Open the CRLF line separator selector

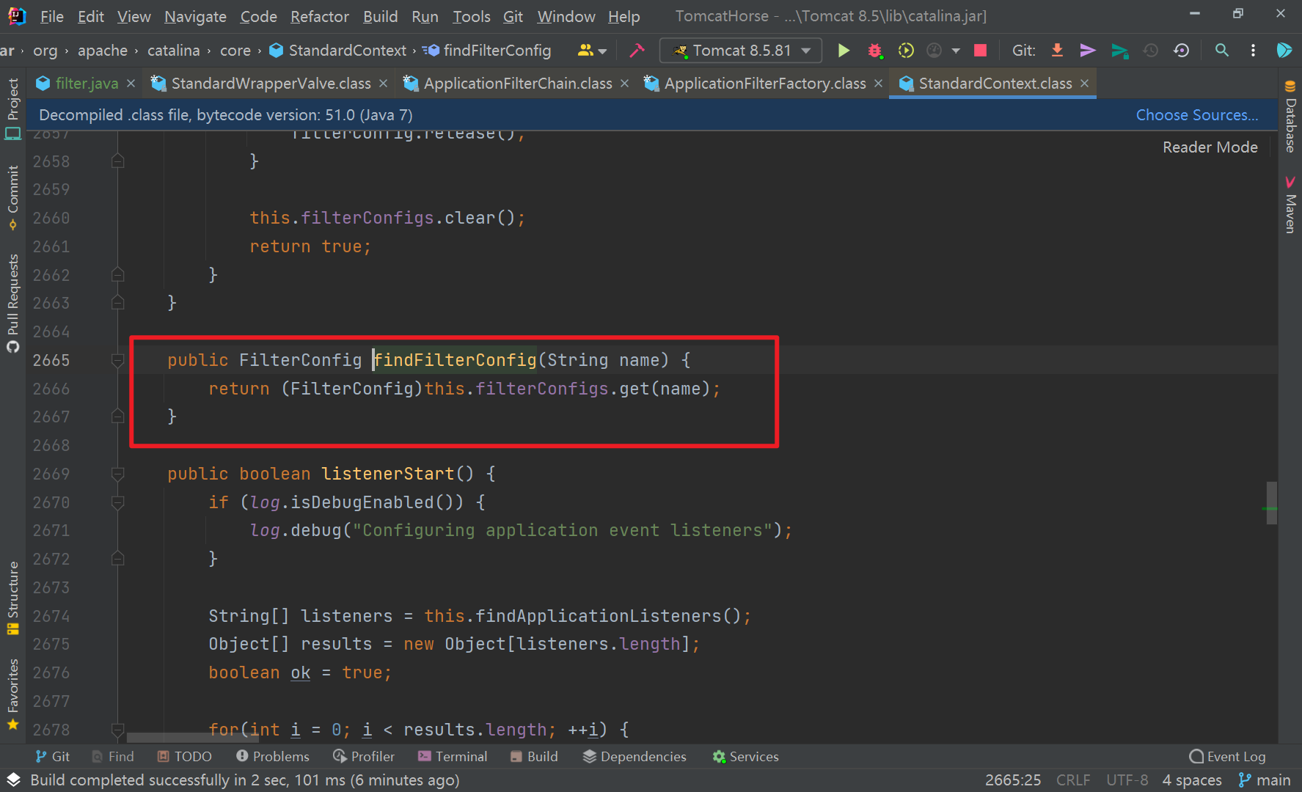tap(1072, 780)
